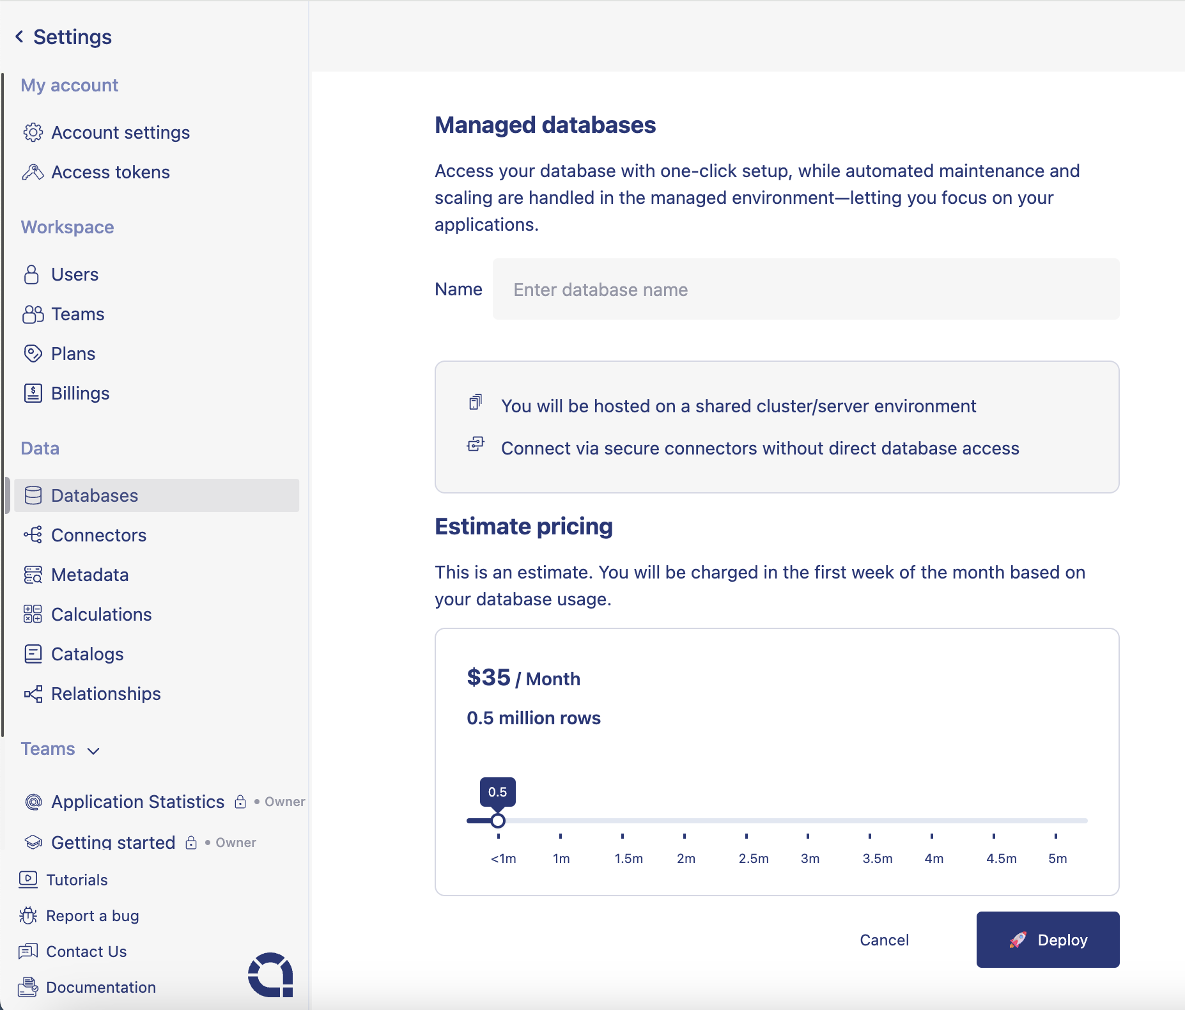
Task: Click the Connectors node icon
Action: (x=33, y=535)
